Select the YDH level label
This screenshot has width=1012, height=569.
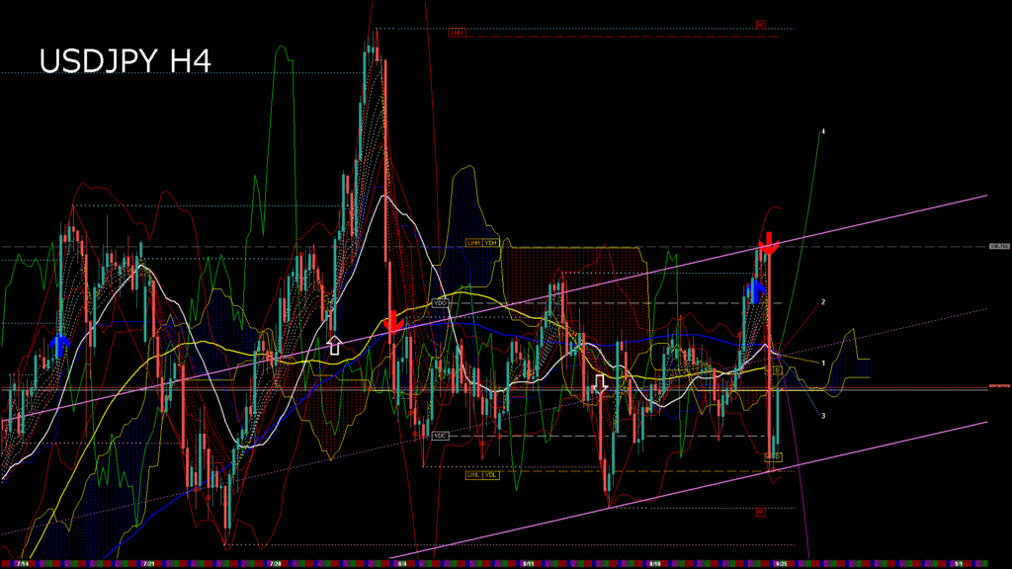tap(491, 242)
